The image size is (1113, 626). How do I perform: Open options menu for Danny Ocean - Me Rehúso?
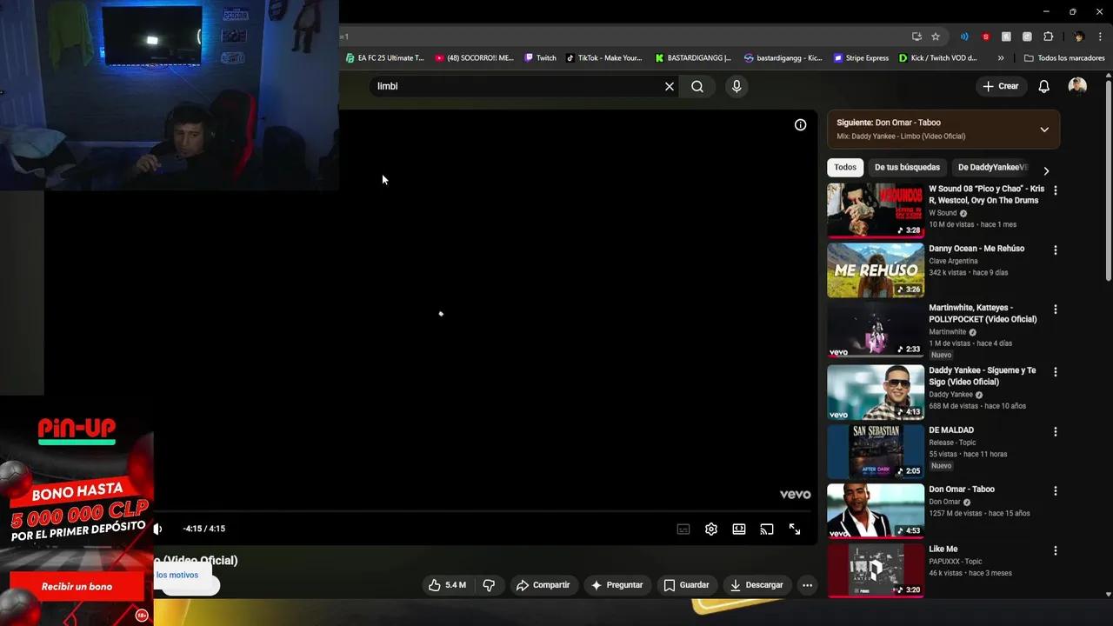pyautogui.click(x=1055, y=250)
